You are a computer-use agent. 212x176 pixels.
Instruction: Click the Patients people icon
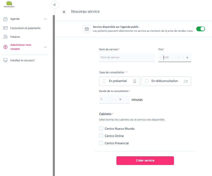tap(6, 37)
